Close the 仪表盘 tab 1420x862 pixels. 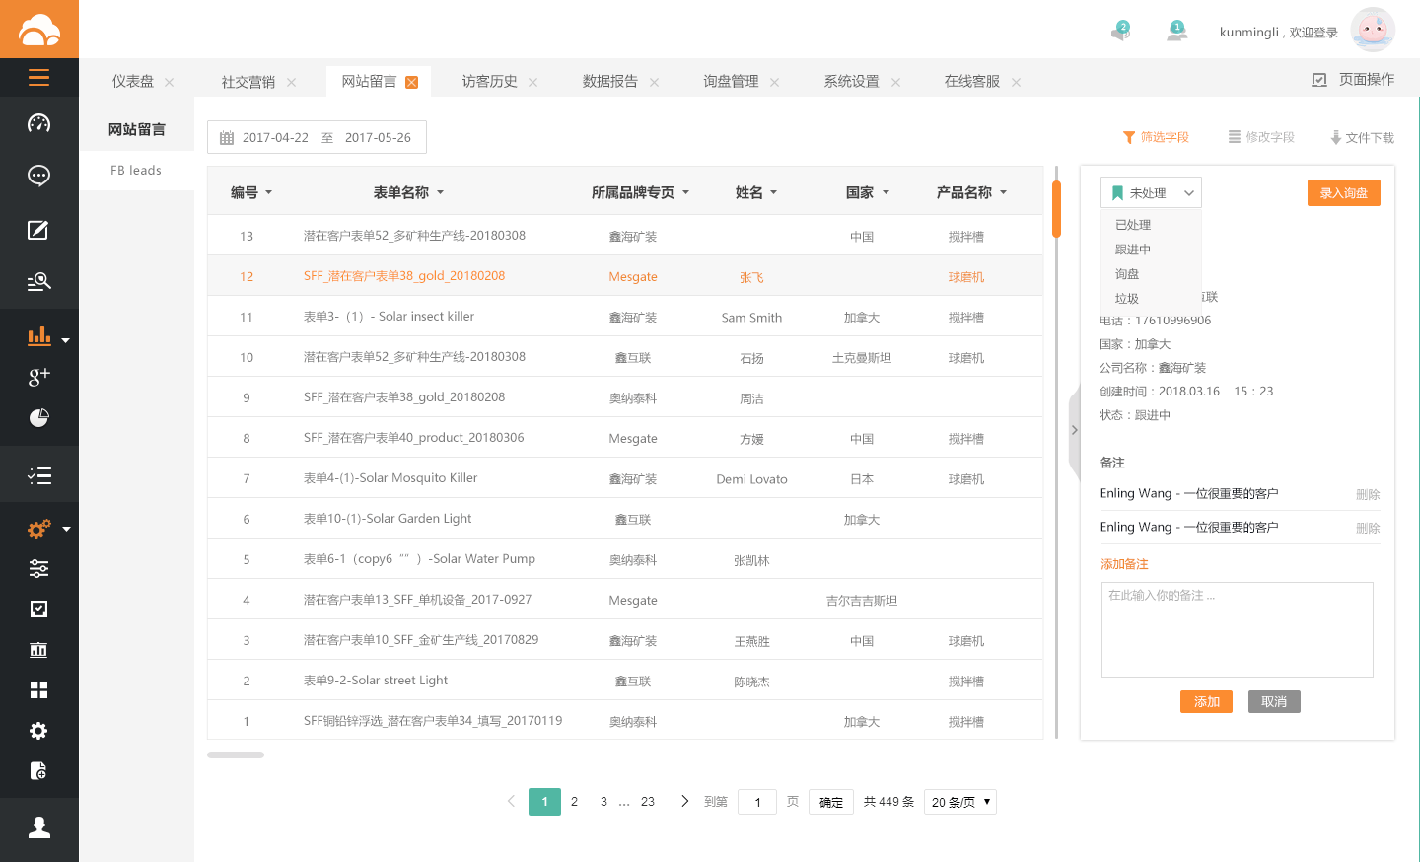(x=170, y=82)
